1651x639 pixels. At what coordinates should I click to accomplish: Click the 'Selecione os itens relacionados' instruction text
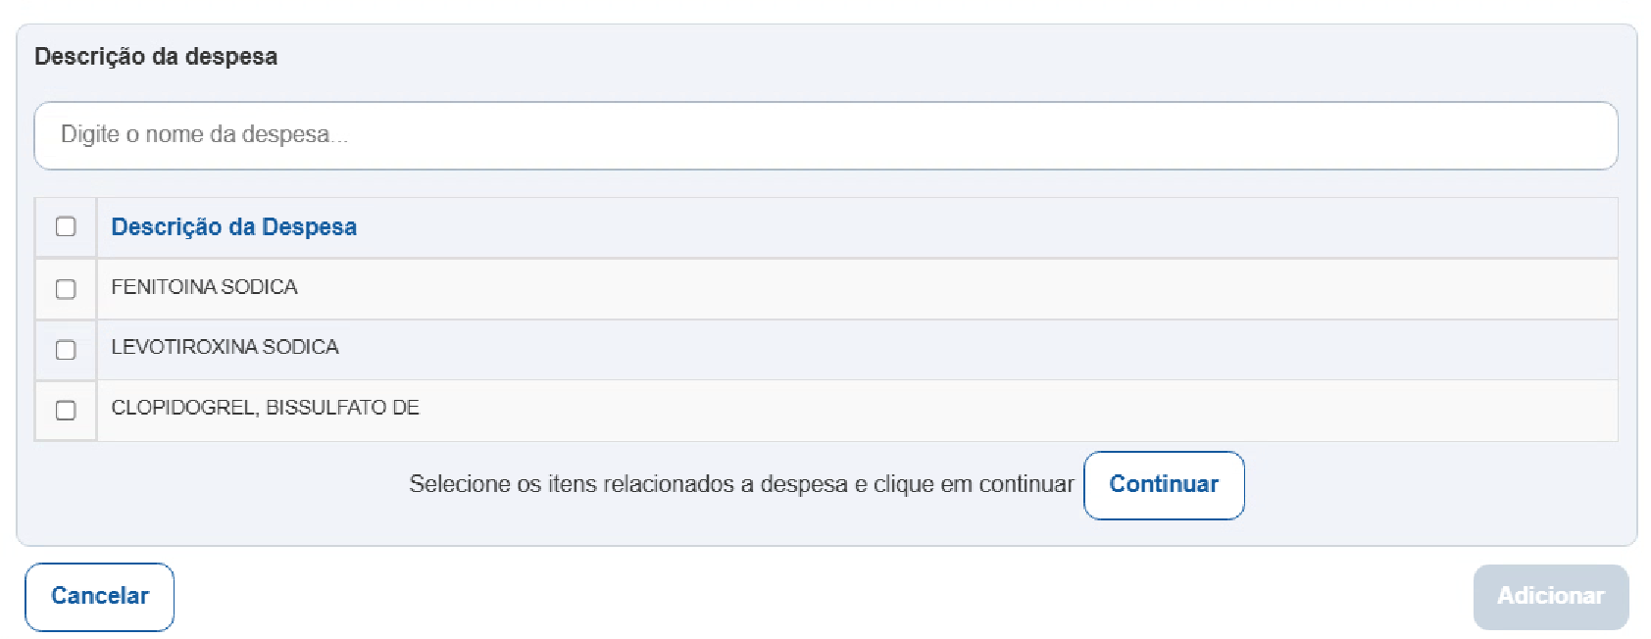click(x=741, y=484)
